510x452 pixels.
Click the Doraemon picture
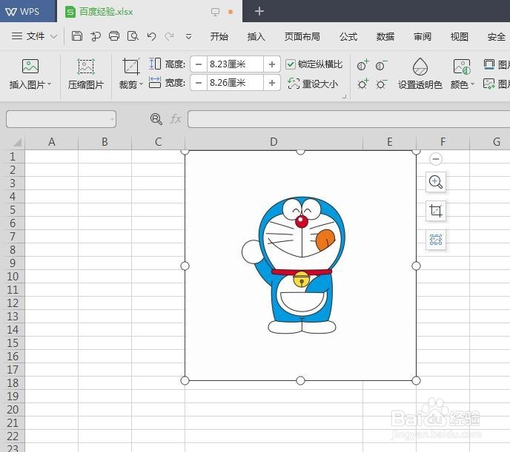click(x=300, y=266)
